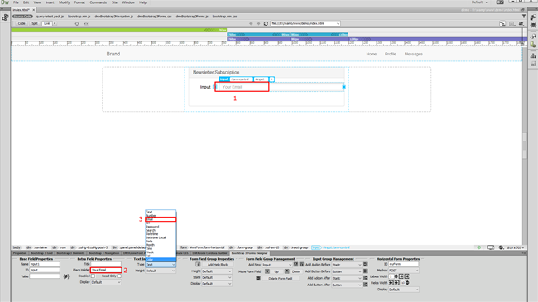Refresh the Live view page
The image size is (538, 302).
point(266,24)
